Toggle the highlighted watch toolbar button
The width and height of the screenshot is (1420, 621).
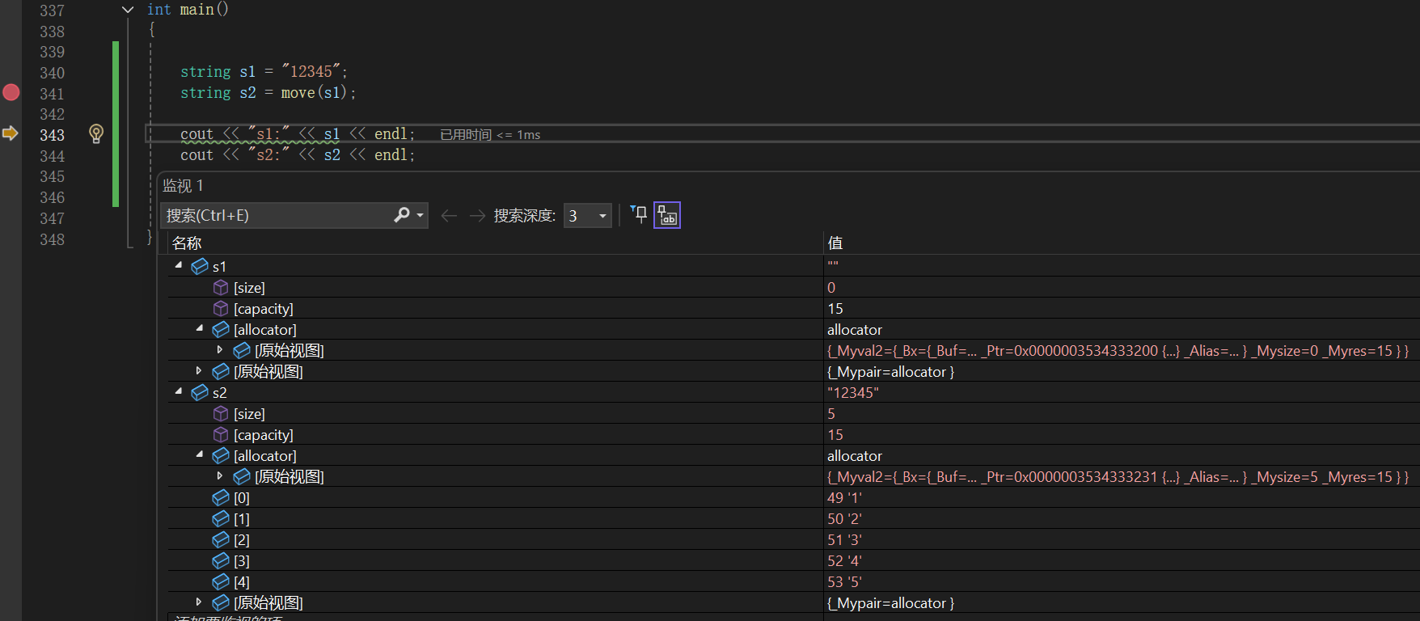[x=667, y=215]
